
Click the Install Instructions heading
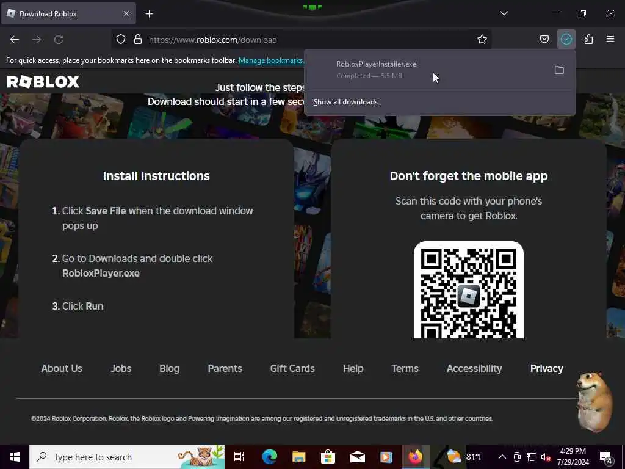click(x=156, y=176)
